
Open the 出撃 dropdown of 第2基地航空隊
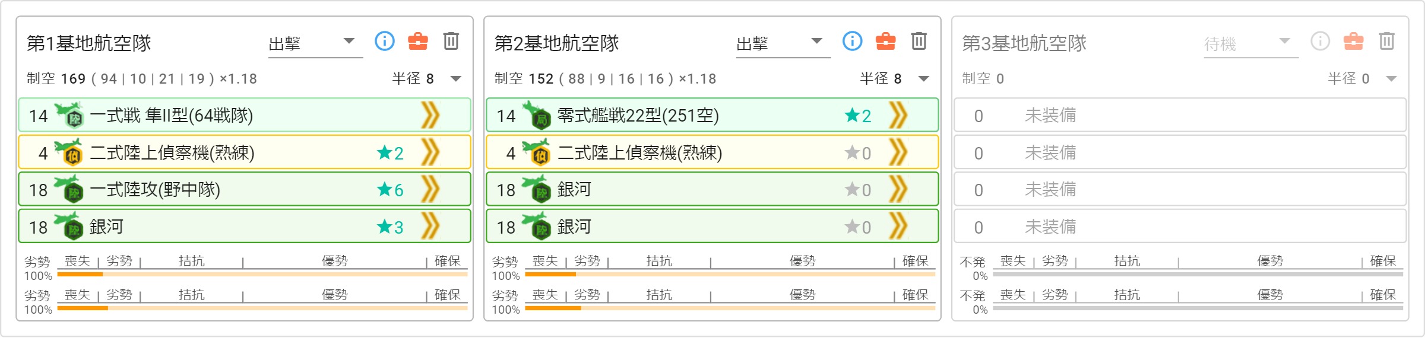783,43
